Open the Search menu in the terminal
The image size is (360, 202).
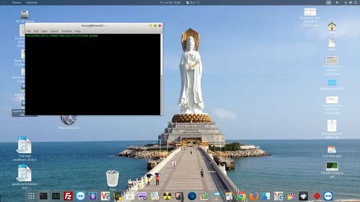[55, 31]
